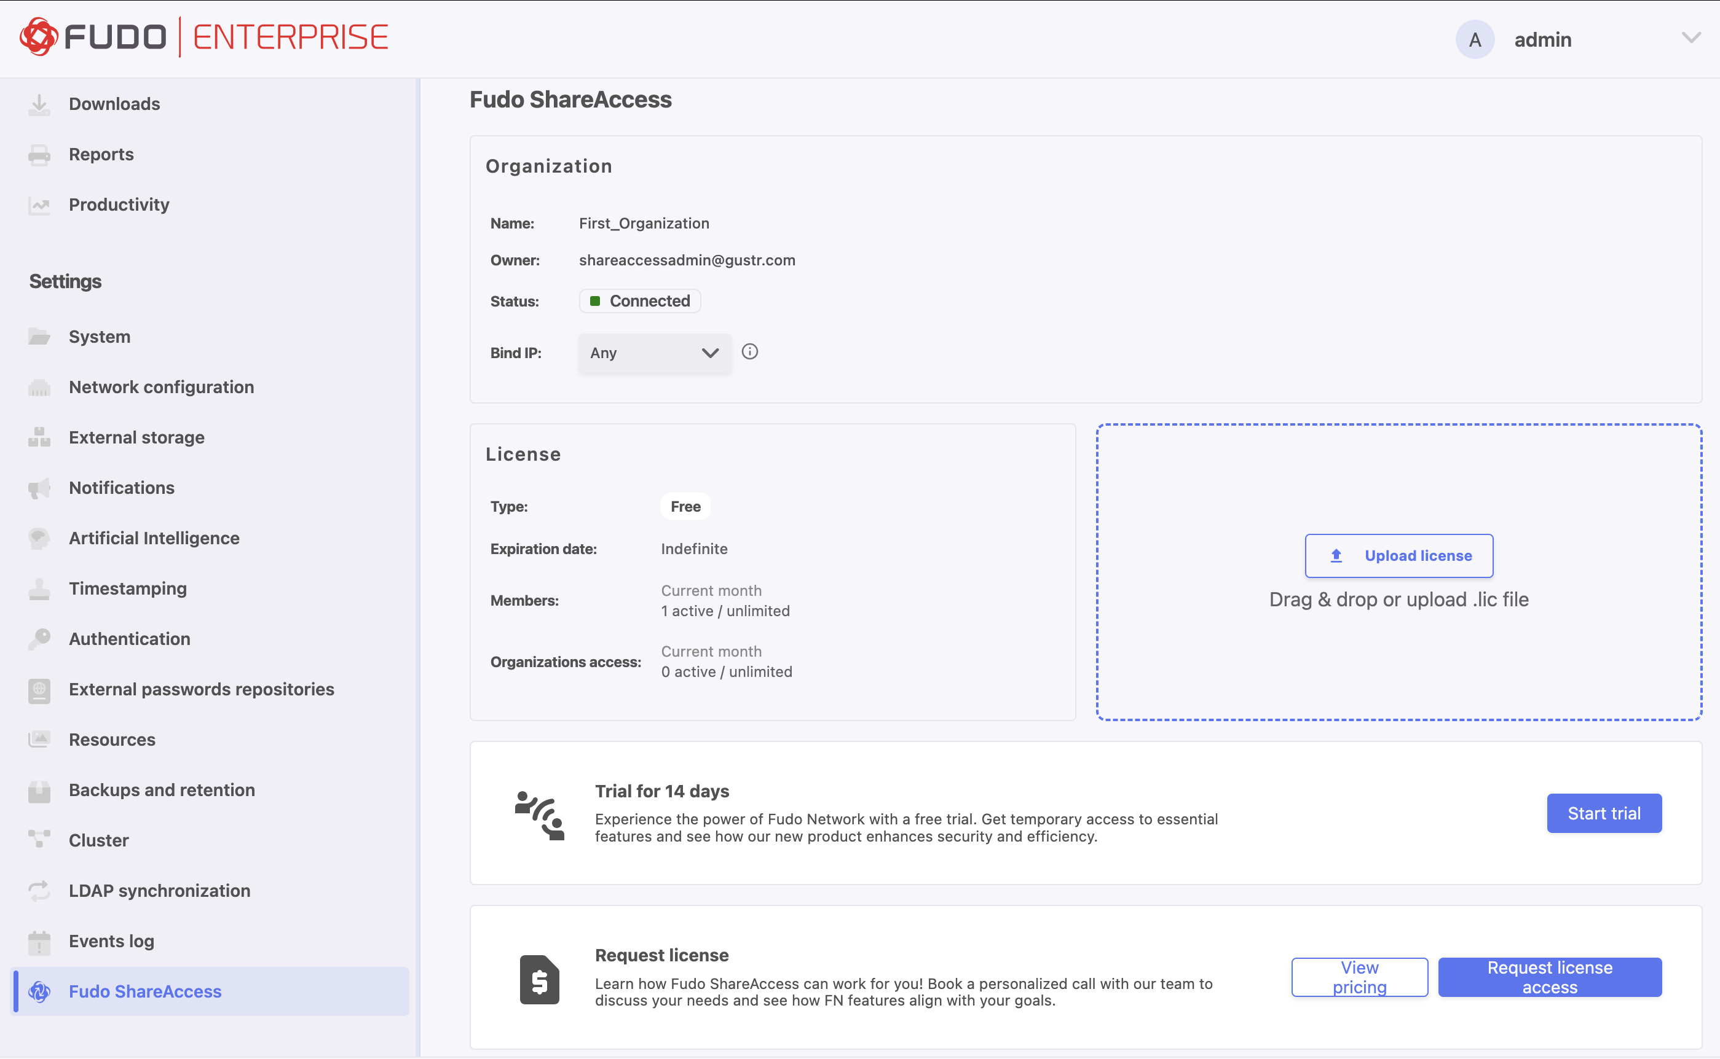Click the Fudo ShareAccess page title
1720x1059 pixels.
tap(570, 100)
